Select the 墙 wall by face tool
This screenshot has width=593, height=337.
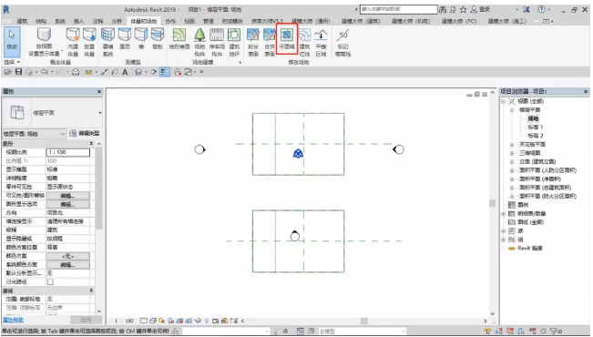pyautogui.click(x=141, y=39)
